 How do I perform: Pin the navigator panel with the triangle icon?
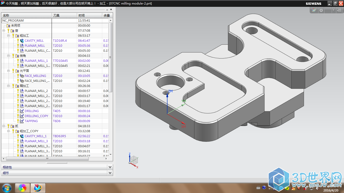[108, 10]
